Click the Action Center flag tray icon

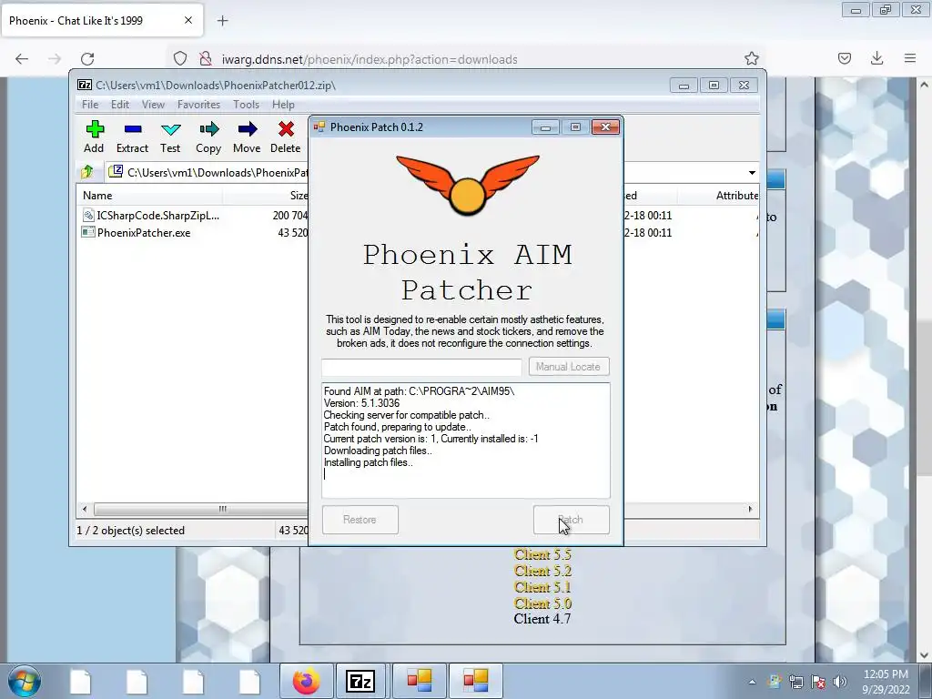click(818, 682)
